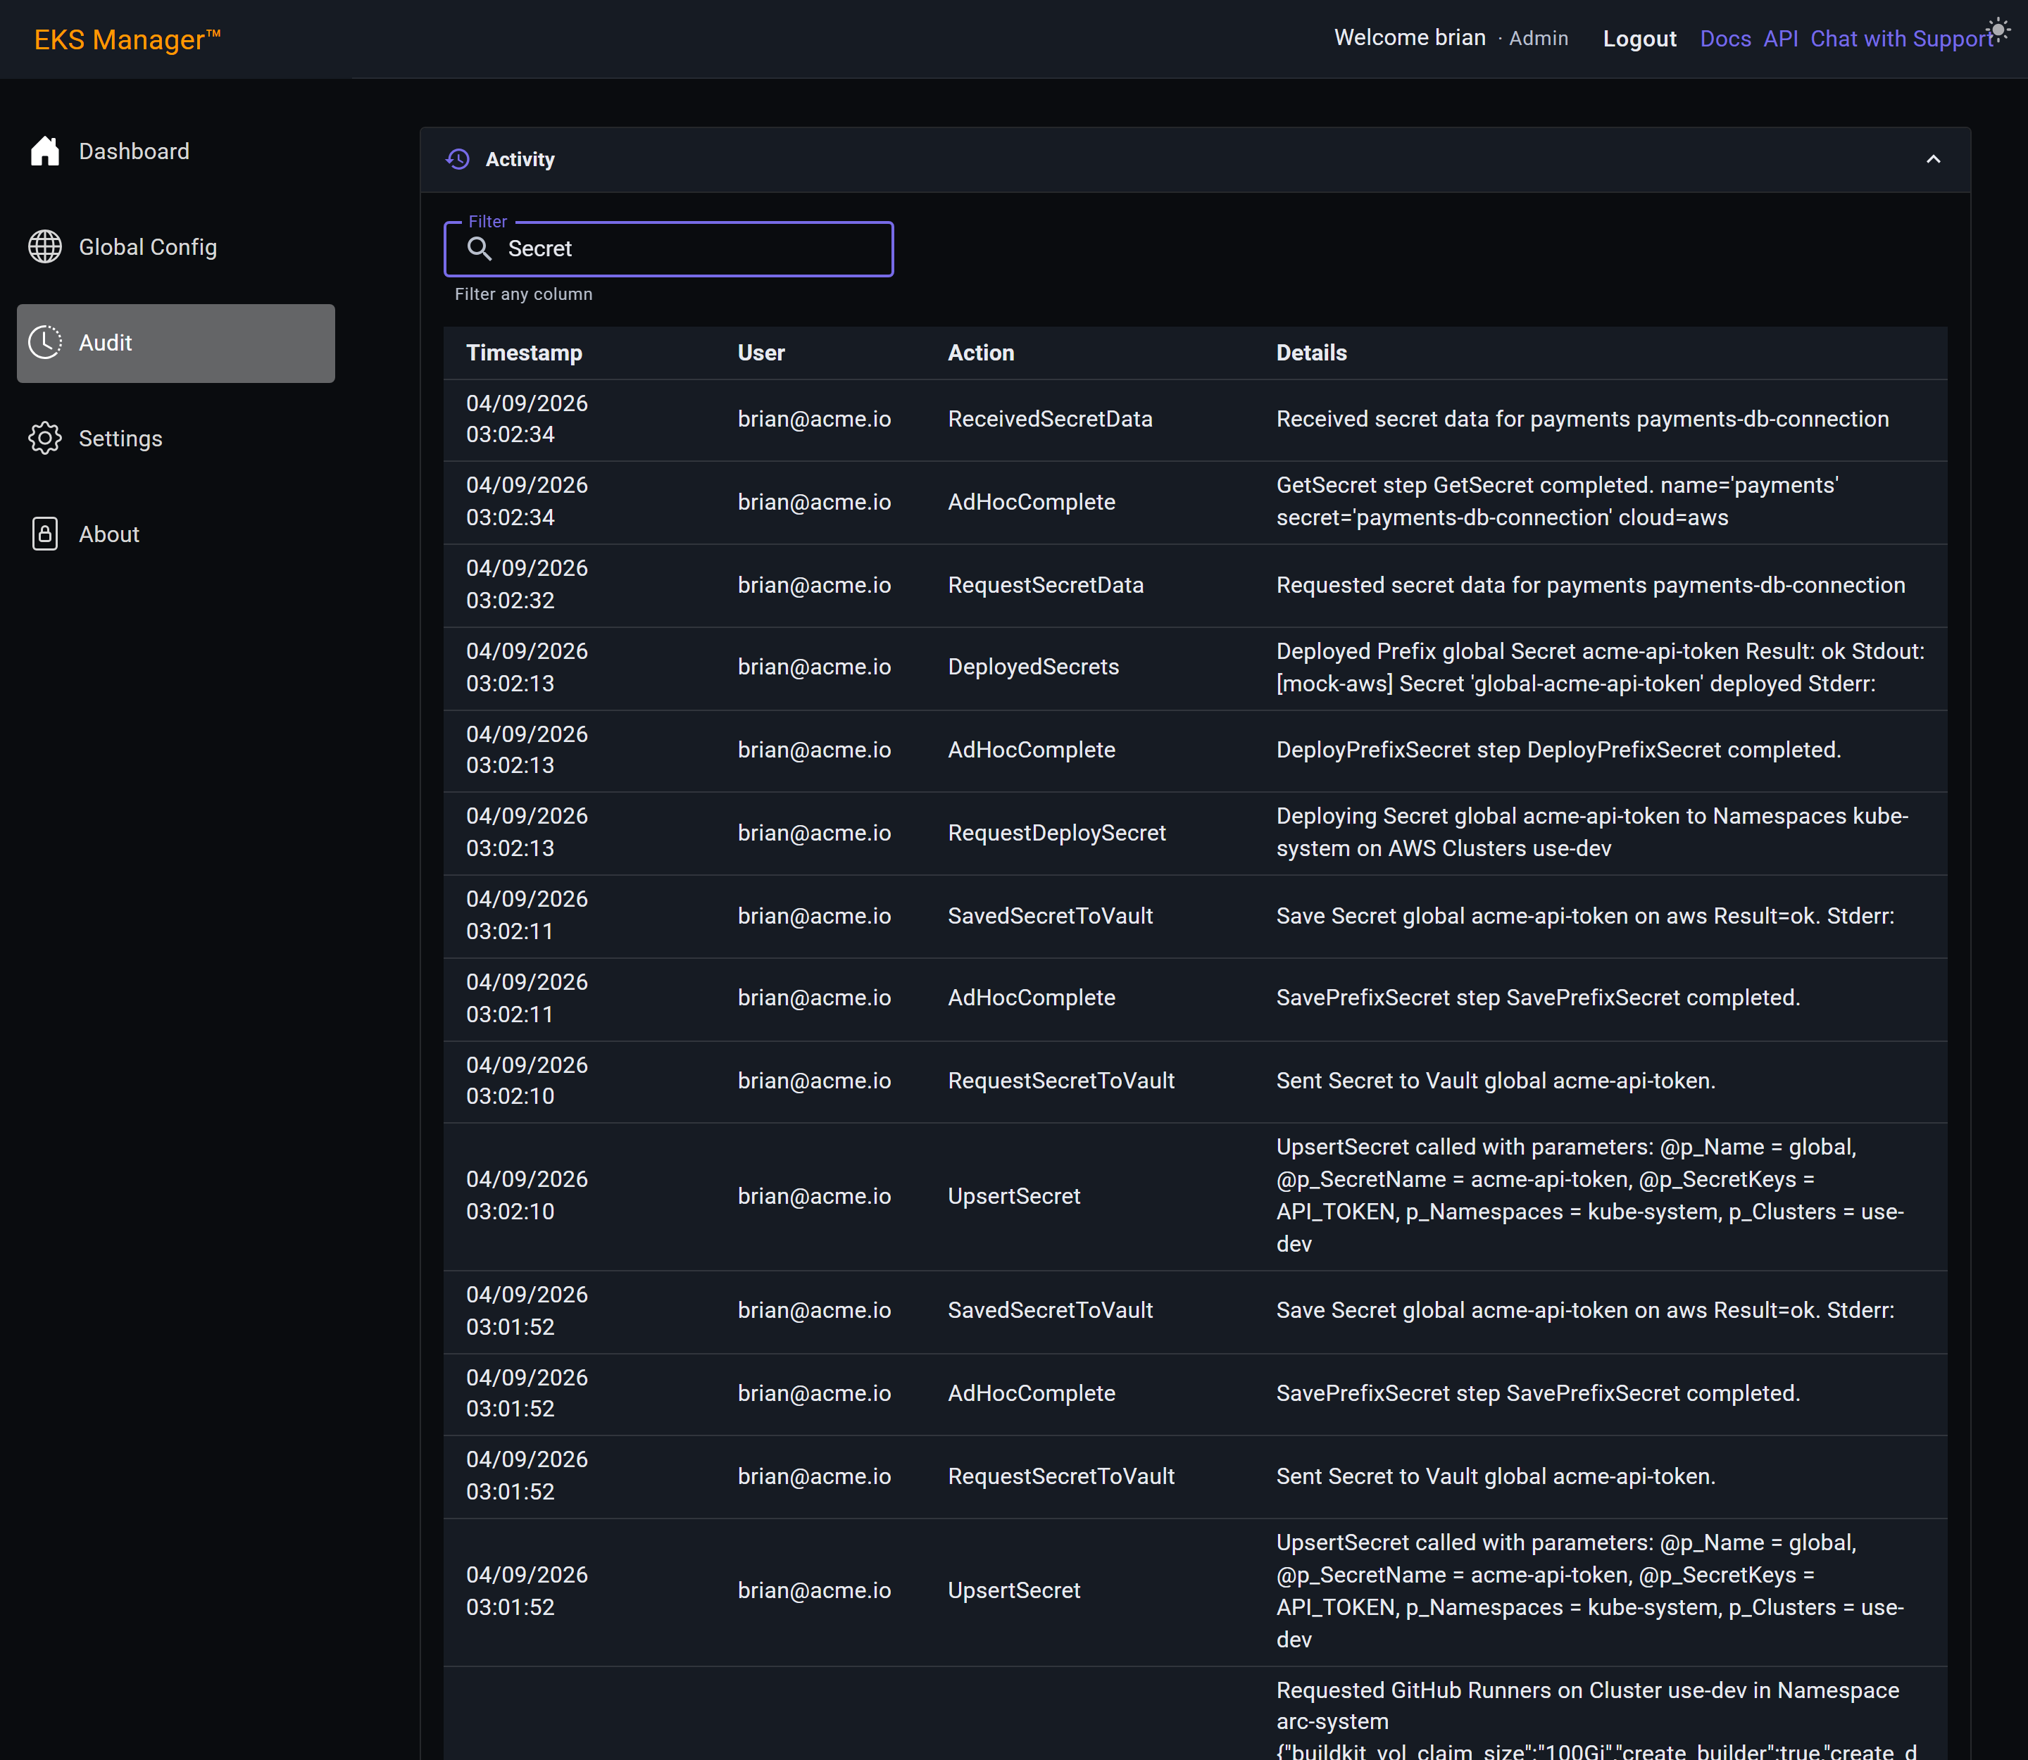Viewport: 2028px width, 1760px height.
Task: Click 'Requested secret data for payments' details
Action: pos(1590,585)
